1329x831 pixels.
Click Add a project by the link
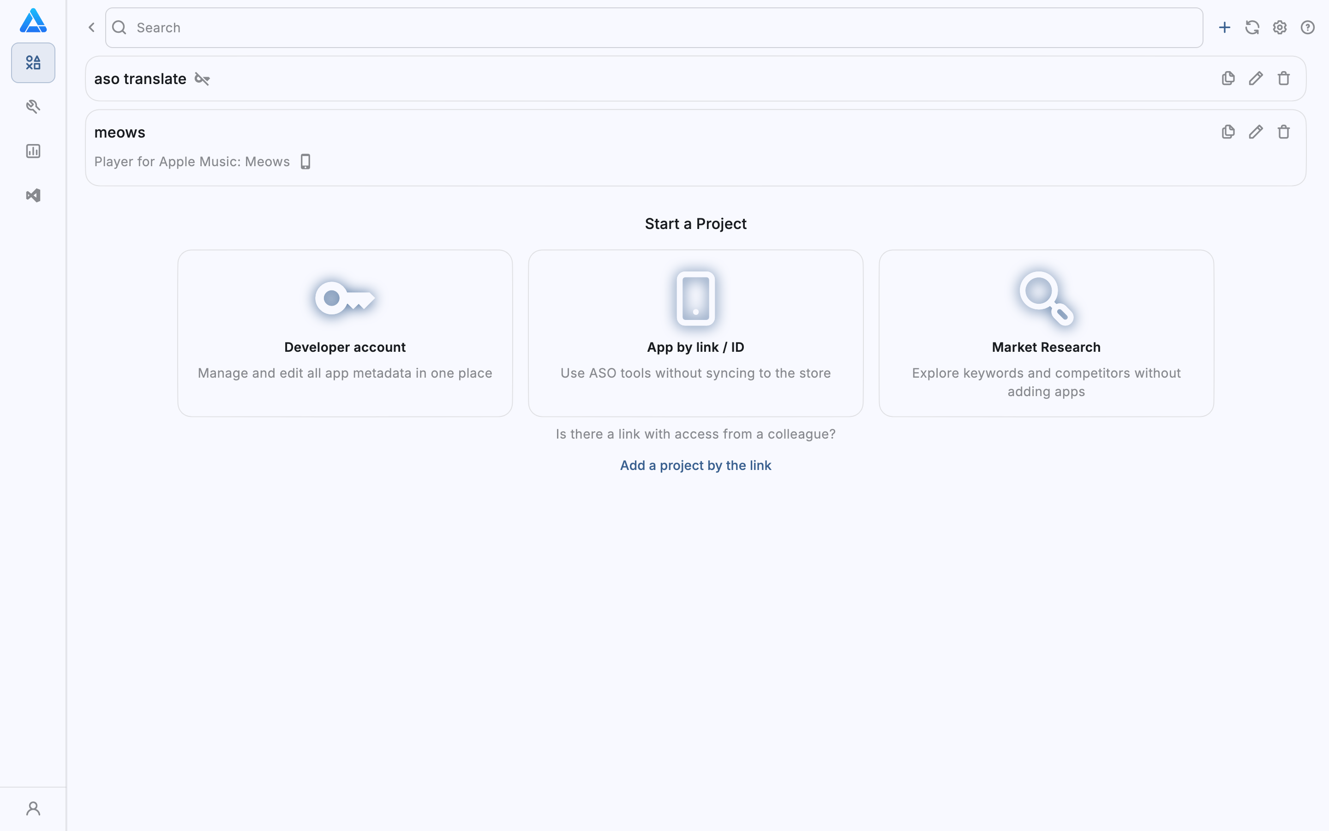pyautogui.click(x=695, y=465)
